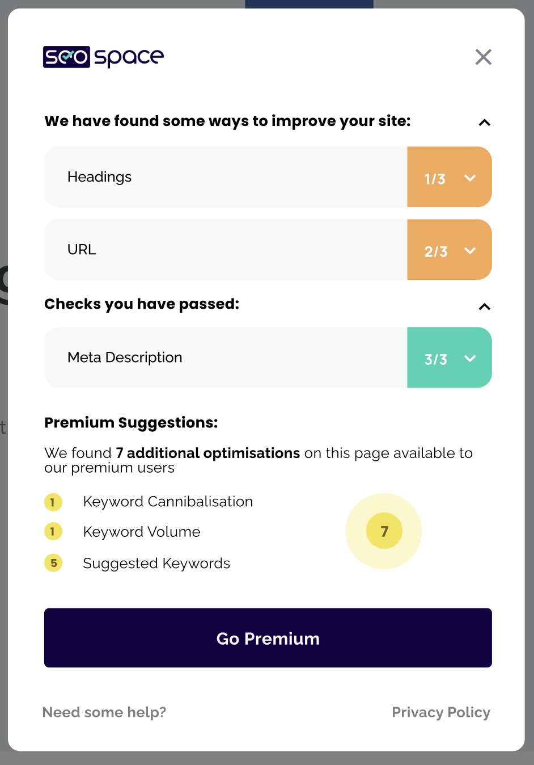Click the Keyword Volume count badge
Image resolution: width=534 pixels, height=765 pixels.
click(53, 531)
